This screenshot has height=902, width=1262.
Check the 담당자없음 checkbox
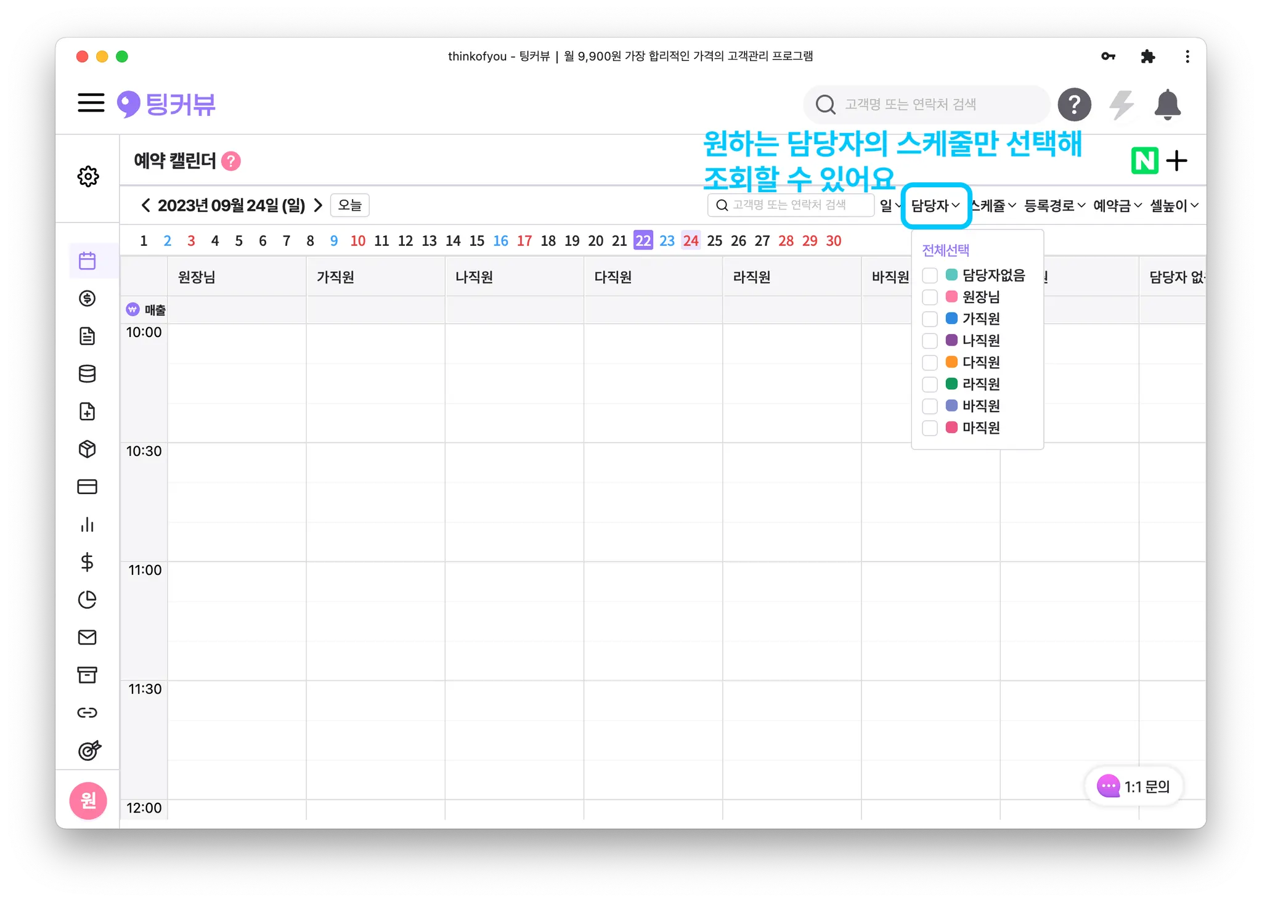tap(930, 275)
